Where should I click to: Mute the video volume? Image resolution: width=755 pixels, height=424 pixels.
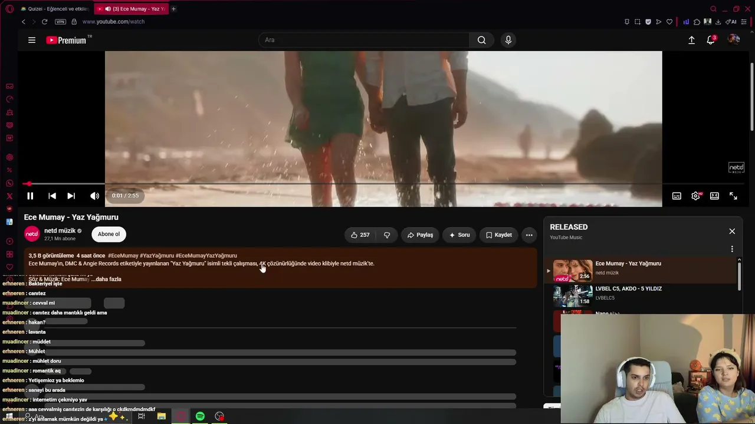94,196
